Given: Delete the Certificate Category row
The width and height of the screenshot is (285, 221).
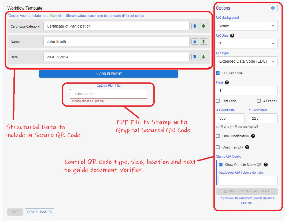Looking at the screenshot, I should pos(195,26).
